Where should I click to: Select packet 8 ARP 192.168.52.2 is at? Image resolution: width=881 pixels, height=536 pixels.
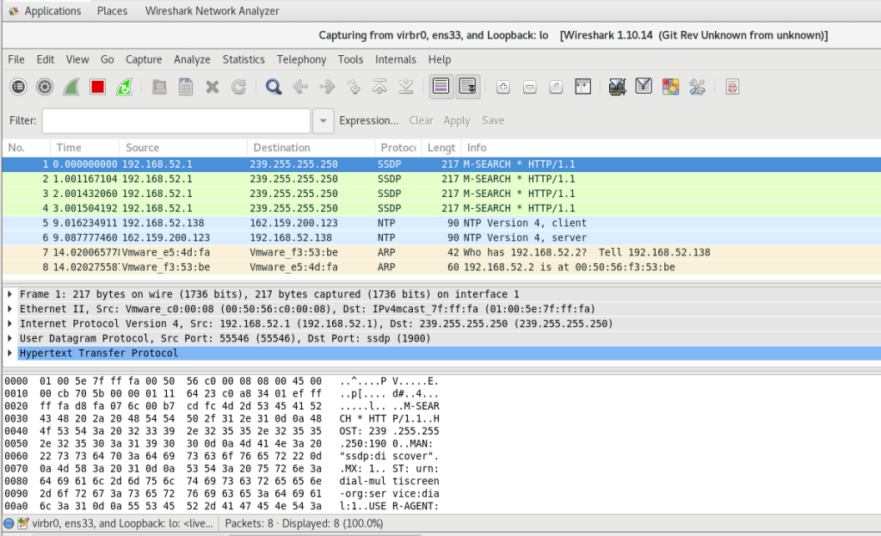(441, 267)
